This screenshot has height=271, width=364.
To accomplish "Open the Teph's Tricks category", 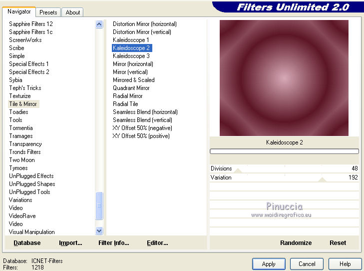I will pyautogui.click(x=25, y=88).
